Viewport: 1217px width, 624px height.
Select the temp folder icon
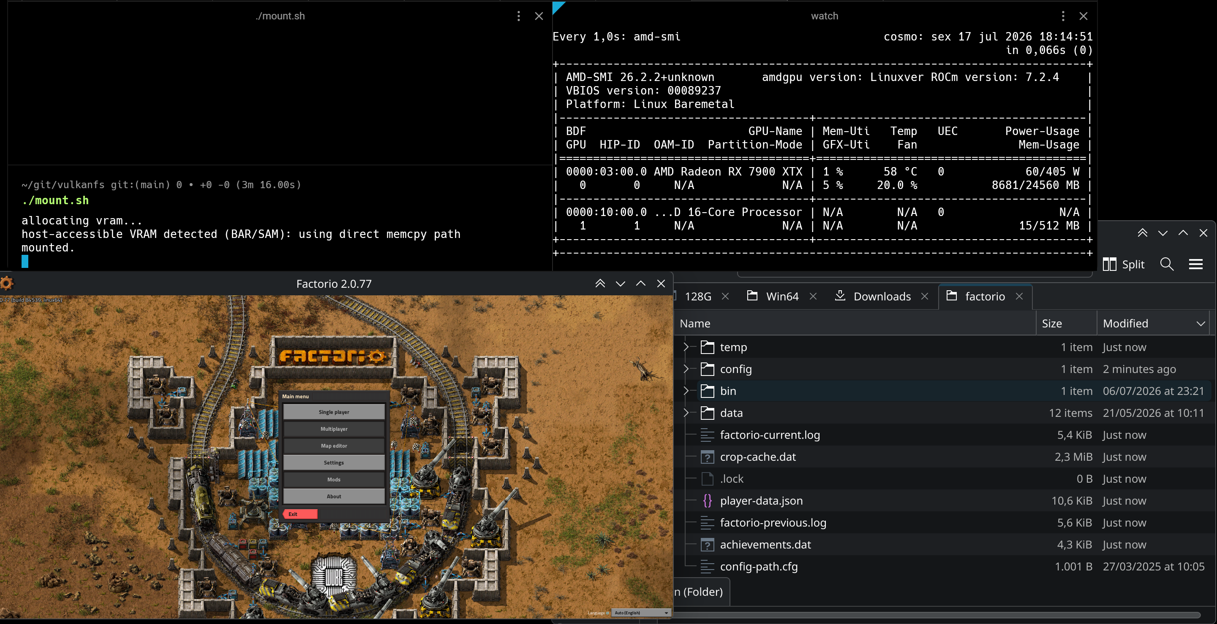707,347
